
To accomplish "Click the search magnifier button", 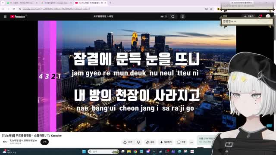I will point(173,16).
